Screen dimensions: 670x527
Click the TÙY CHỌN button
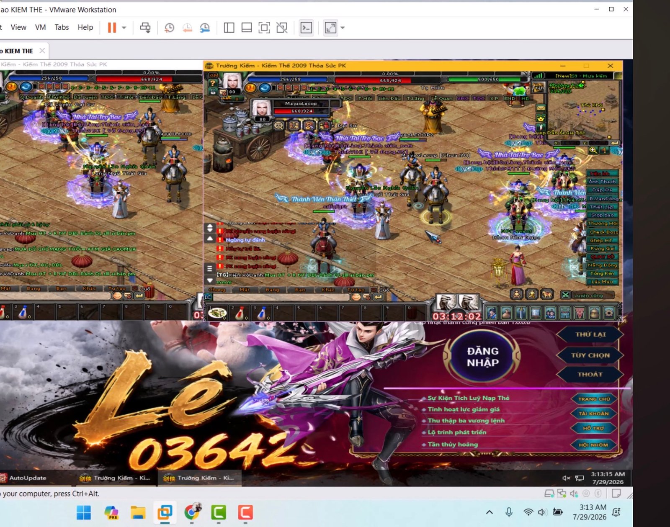click(x=590, y=355)
